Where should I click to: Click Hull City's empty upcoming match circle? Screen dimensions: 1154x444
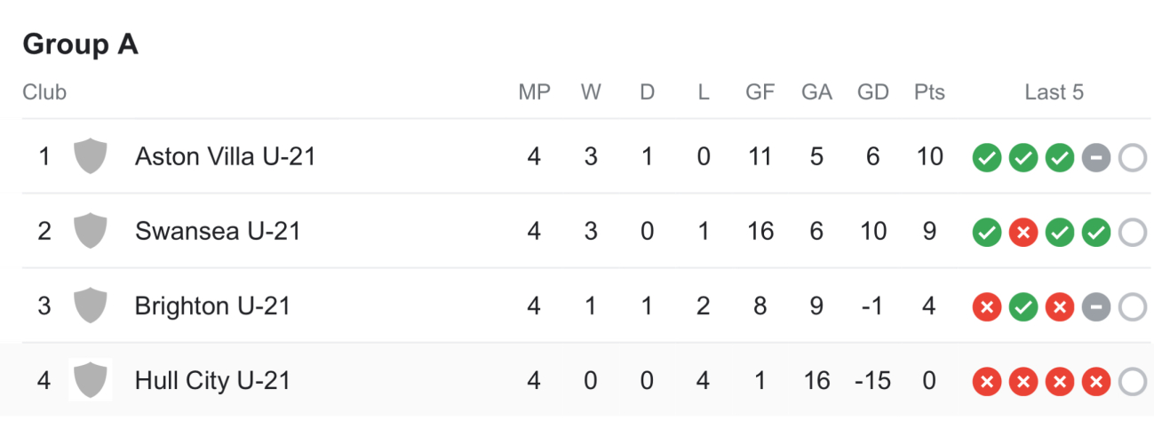click(1133, 383)
